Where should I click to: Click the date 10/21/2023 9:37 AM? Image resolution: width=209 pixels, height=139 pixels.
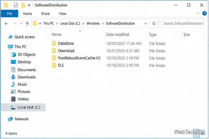(x=123, y=51)
